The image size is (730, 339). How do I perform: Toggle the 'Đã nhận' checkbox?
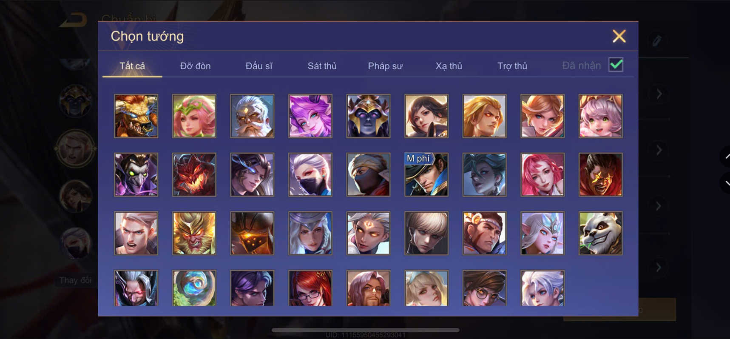click(616, 65)
